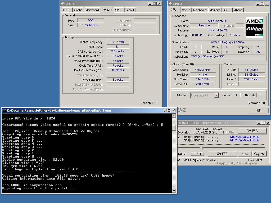Screen dimensions: 271x203
Task: Minimize the pifast console window
Action: coord(165,110)
